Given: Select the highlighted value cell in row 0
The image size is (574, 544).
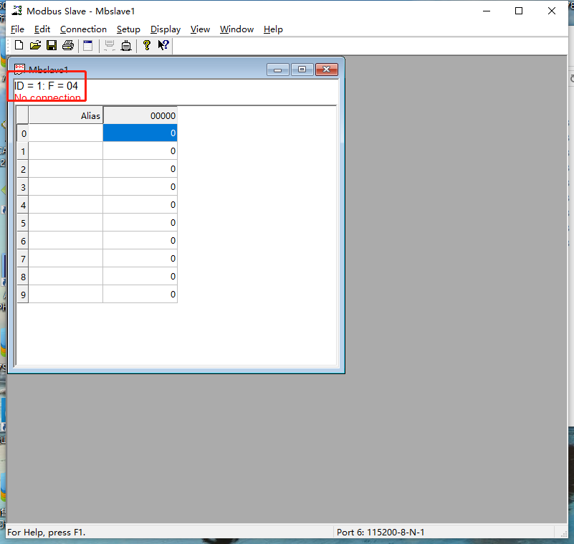Looking at the screenshot, I should 140,133.
